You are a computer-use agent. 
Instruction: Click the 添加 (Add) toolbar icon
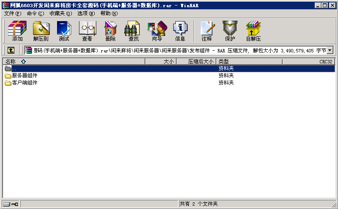[x=17, y=31]
